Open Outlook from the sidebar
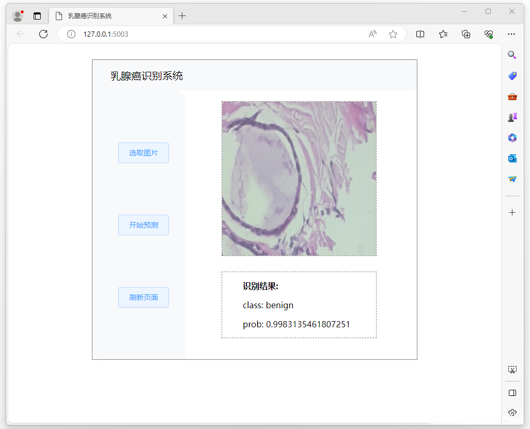Screen dimensions: 530x429 (x=512, y=158)
